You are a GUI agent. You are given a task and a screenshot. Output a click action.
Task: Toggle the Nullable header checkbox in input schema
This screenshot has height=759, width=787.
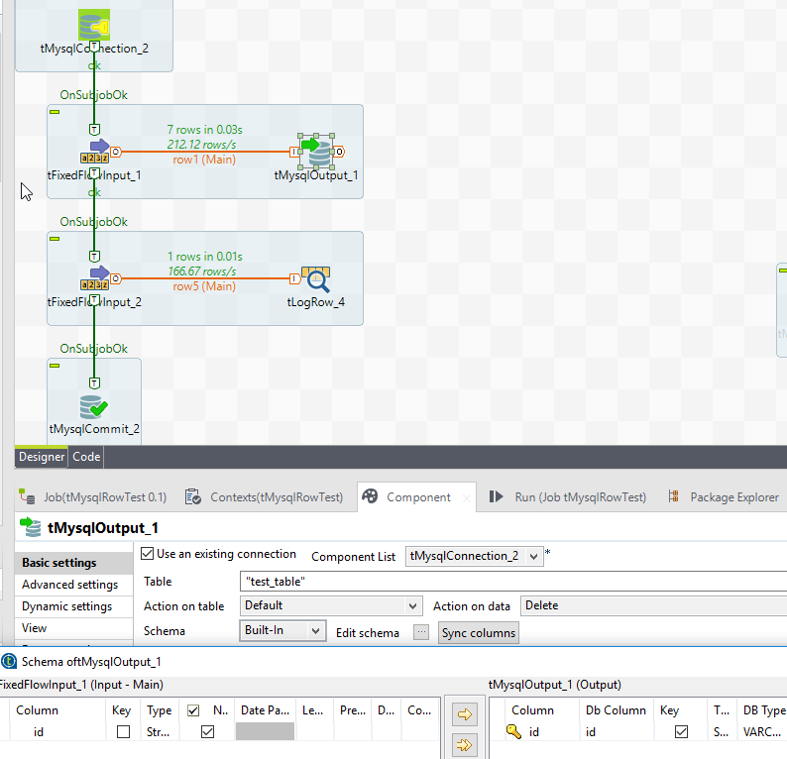(193, 710)
